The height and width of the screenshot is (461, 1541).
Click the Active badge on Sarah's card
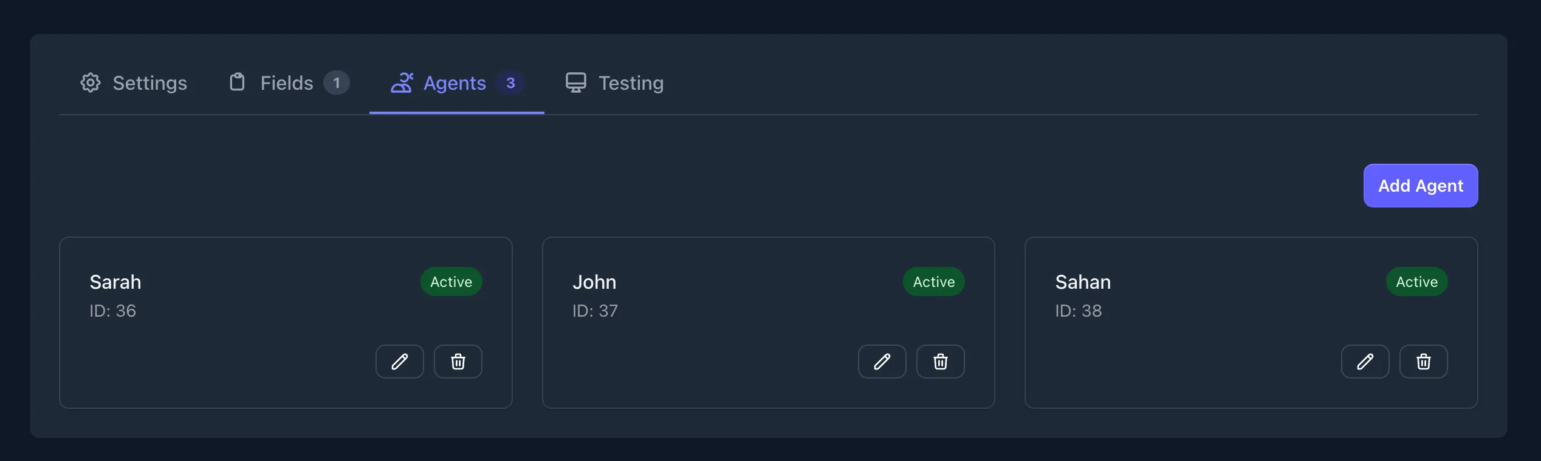pyautogui.click(x=451, y=281)
